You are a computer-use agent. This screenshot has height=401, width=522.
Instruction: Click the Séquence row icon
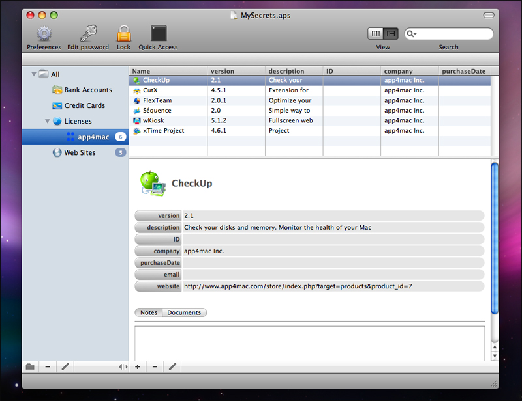(137, 111)
